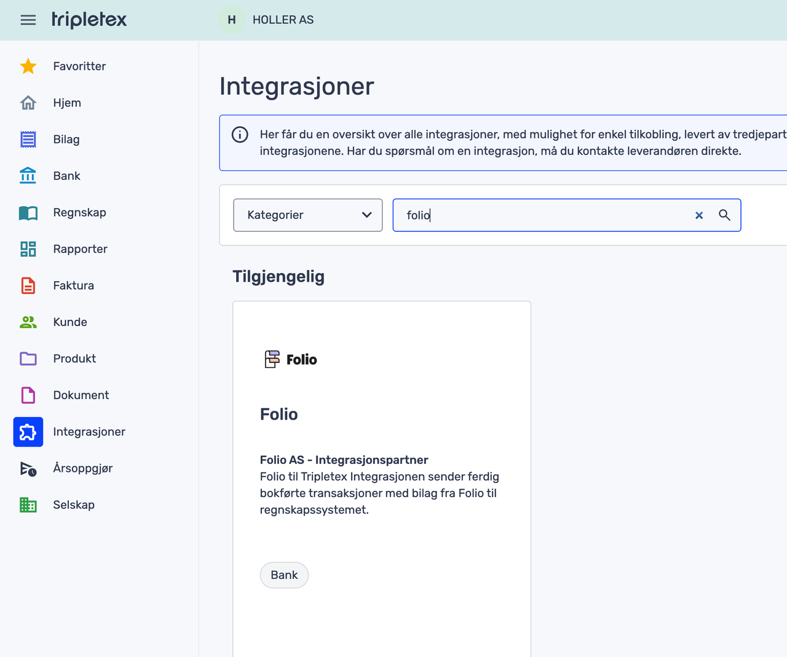The height and width of the screenshot is (657, 787).
Task: Click the Dokument page icon
Action: (x=28, y=395)
